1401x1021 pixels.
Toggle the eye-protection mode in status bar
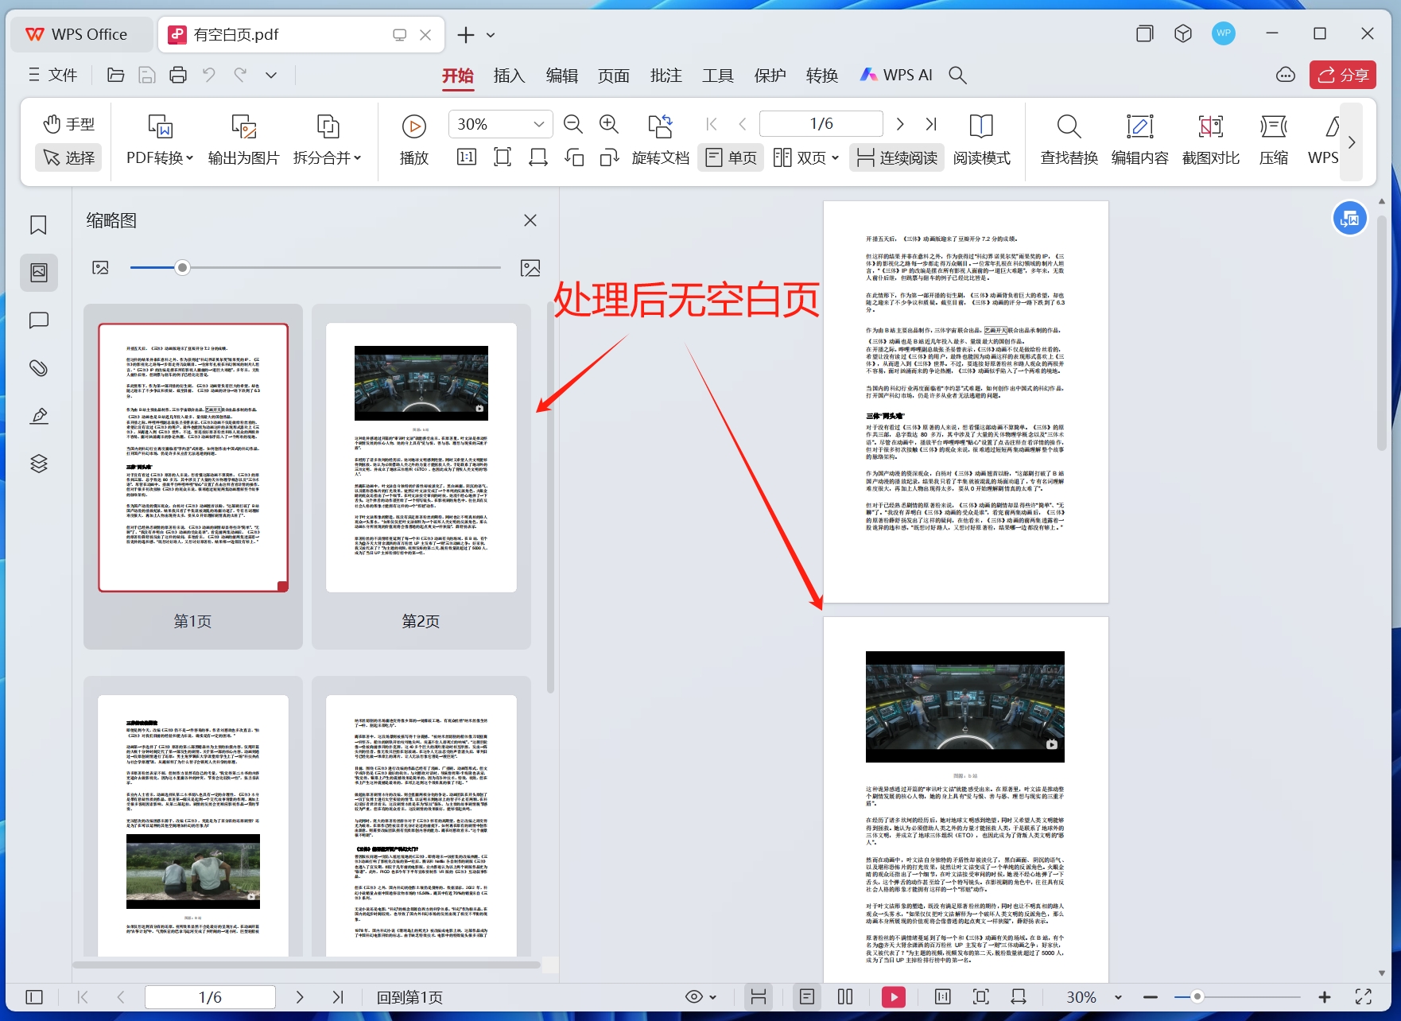coord(694,997)
